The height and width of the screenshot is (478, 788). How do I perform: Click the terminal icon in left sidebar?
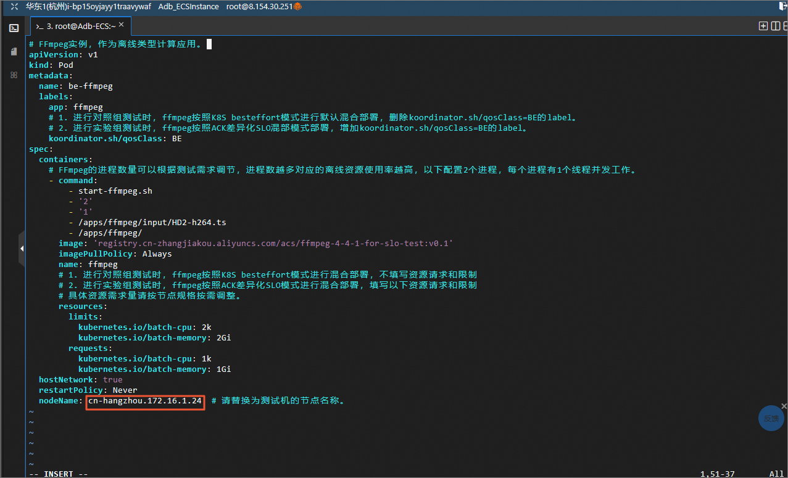pos(14,28)
